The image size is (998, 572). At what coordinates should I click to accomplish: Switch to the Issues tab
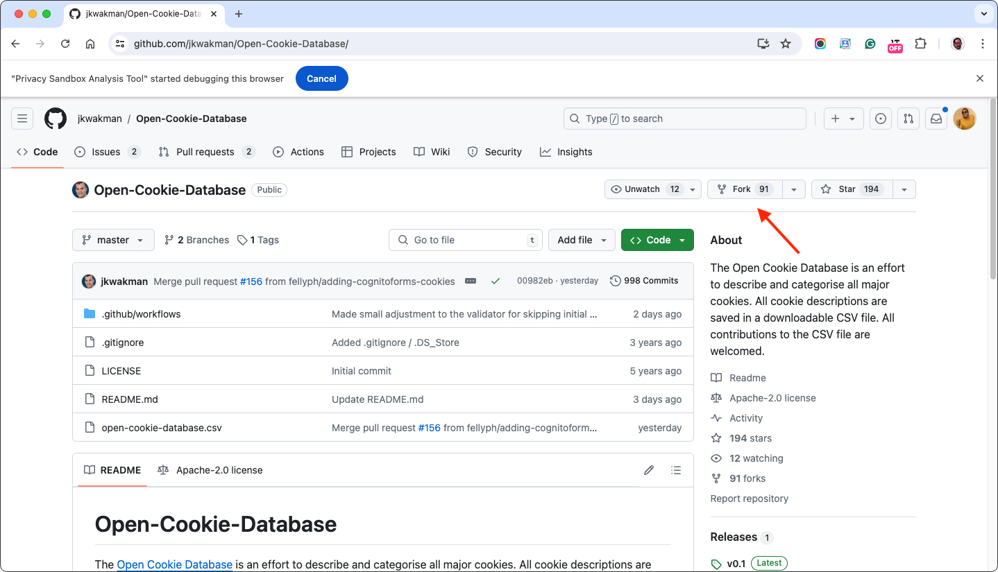click(x=107, y=152)
